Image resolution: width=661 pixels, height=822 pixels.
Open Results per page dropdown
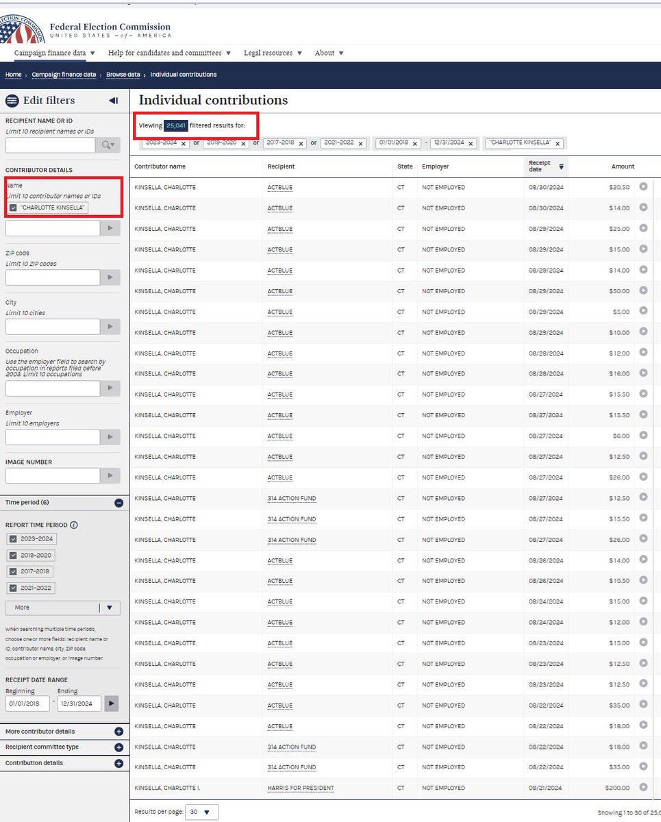tap(201, 812)
